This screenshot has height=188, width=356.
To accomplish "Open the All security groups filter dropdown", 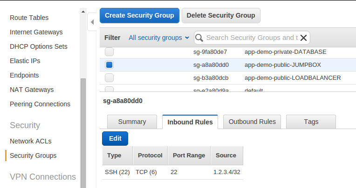I will point(159,38).
